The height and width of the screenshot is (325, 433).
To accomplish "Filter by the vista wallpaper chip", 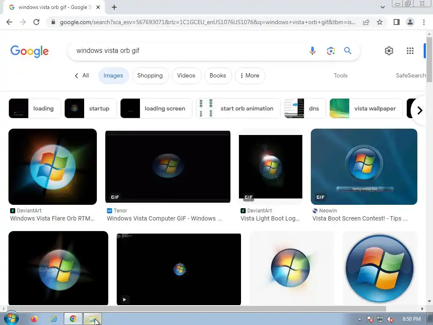I will tap(366, 108).
